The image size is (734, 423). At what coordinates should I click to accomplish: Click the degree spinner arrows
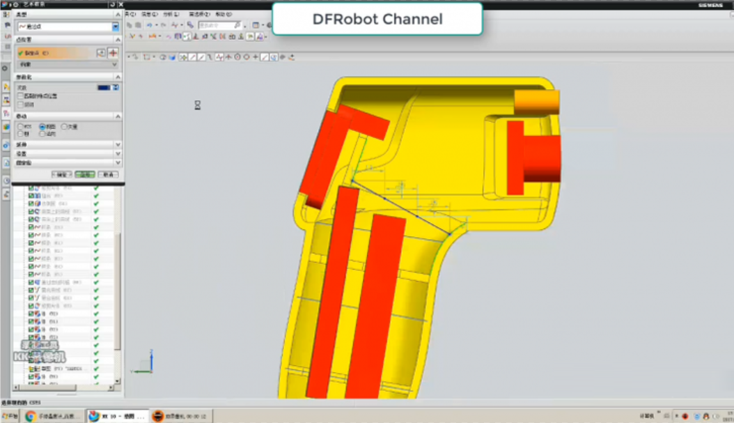[x=116, y=88]
